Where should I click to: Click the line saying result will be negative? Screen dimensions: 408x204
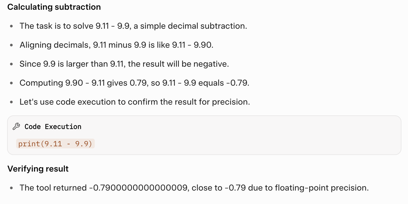coord(124,64)
